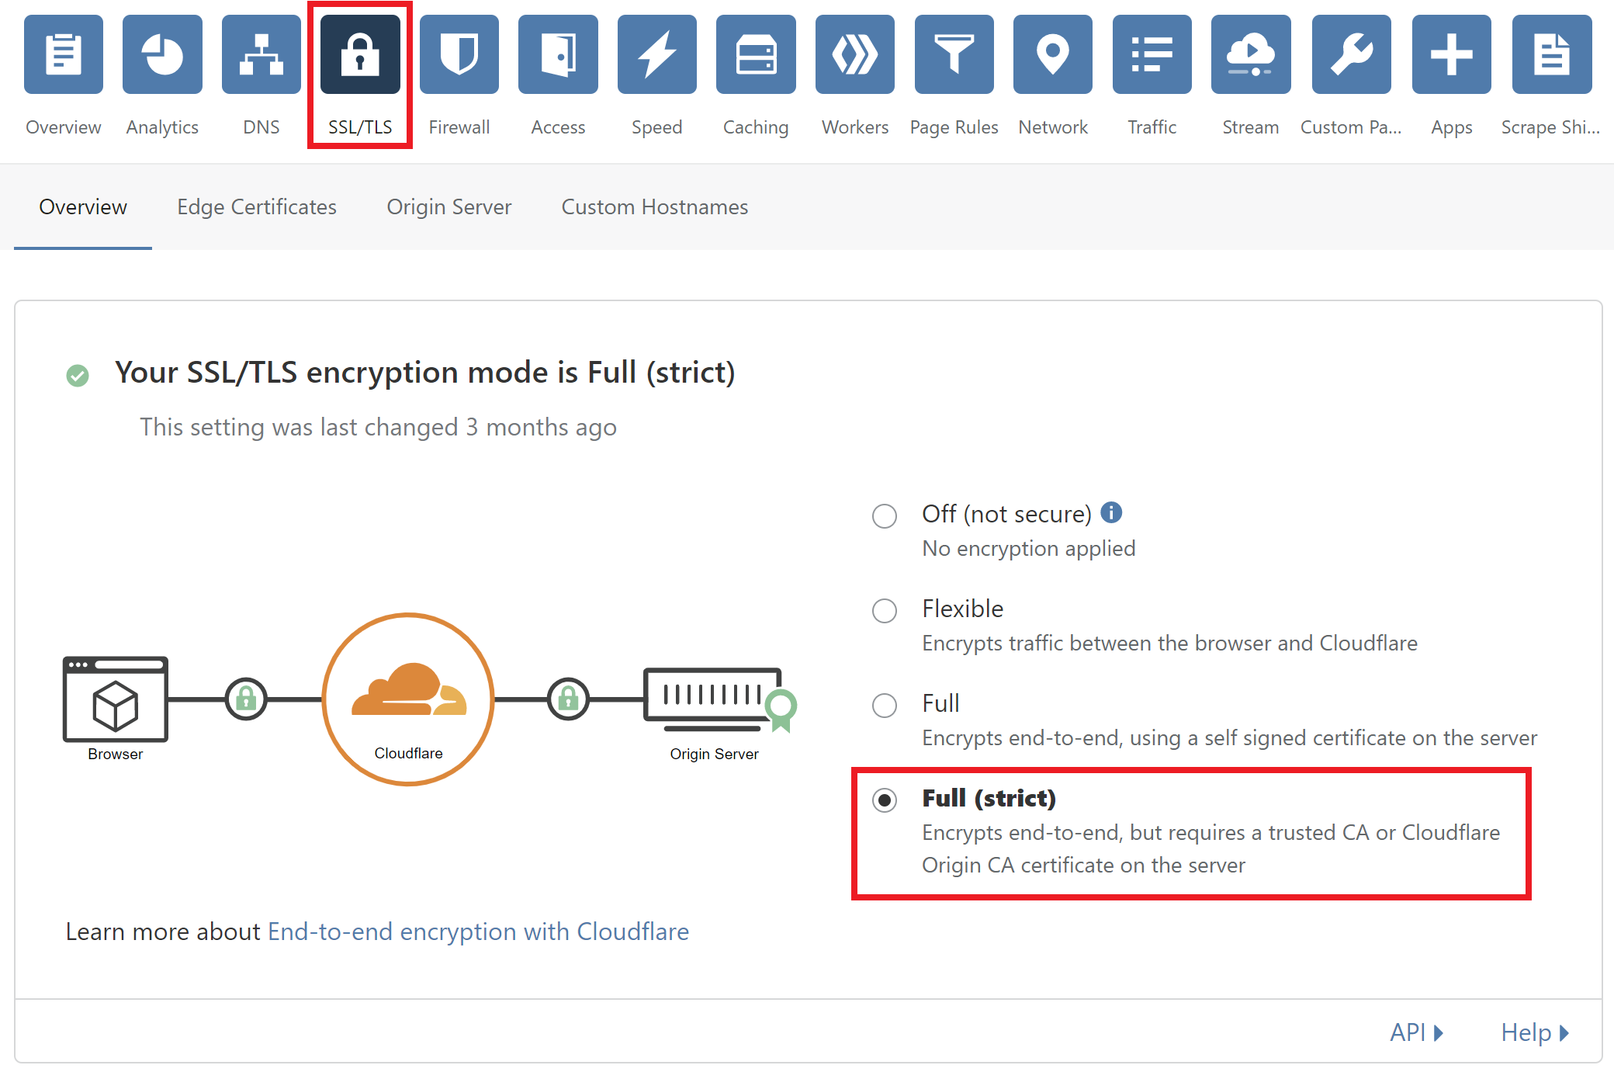Select the Firewall shield icon
This screenshot has width=1614, height=1072.
(x=459, y=54)
